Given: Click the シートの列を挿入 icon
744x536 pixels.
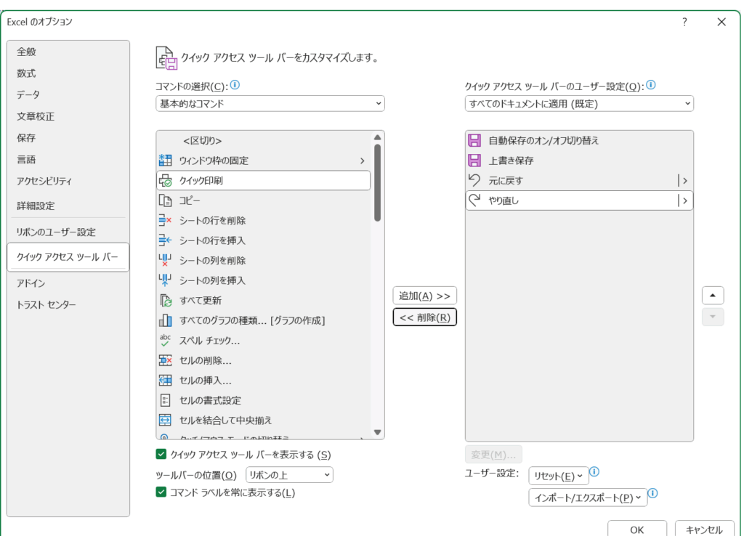Looking at the screenshot, I should pos(165,280).
